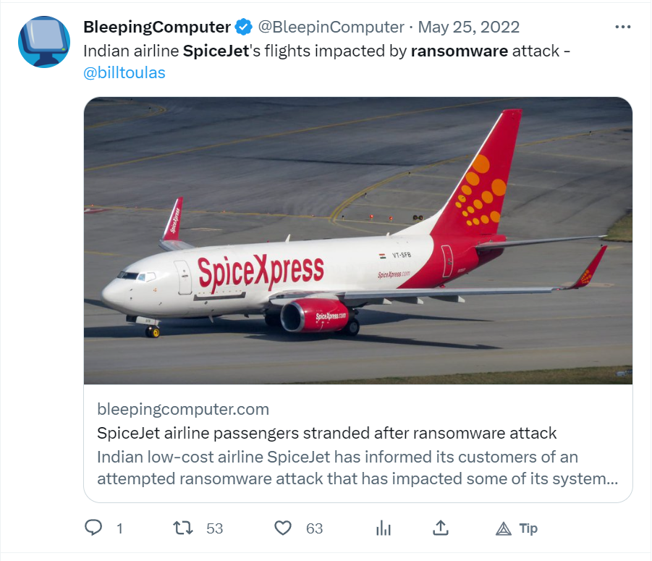Screen dimensions: 652x561
Task: Open the three-dot more options menu
Action: tap(622, 27)
